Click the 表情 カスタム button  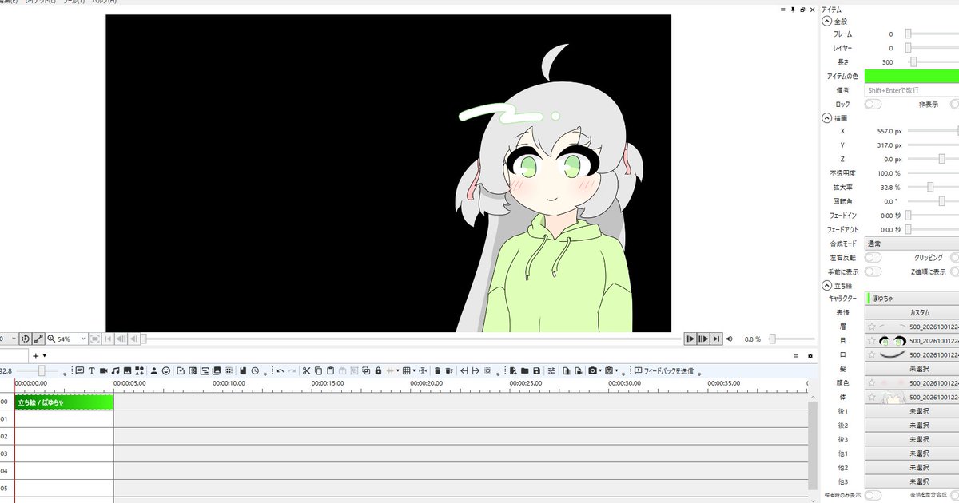pos(912,312)
